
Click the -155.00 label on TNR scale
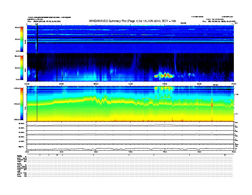click(x=17, y=119)
